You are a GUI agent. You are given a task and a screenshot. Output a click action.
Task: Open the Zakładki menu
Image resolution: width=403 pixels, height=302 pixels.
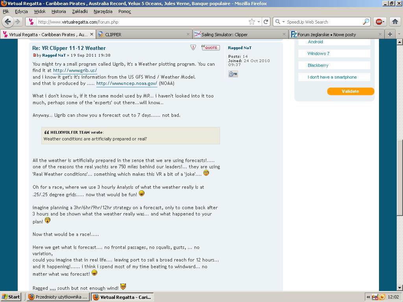pos(80,11)
